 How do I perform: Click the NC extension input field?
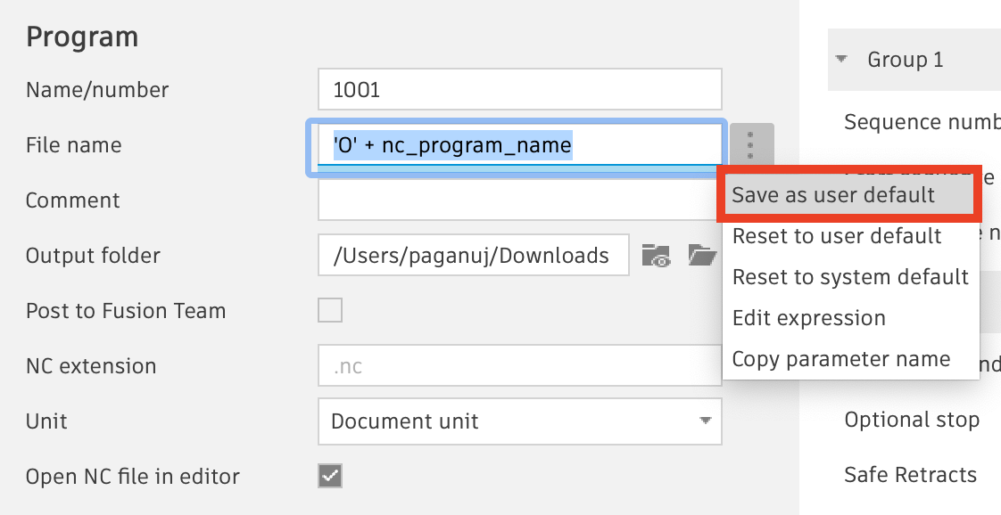520,365
